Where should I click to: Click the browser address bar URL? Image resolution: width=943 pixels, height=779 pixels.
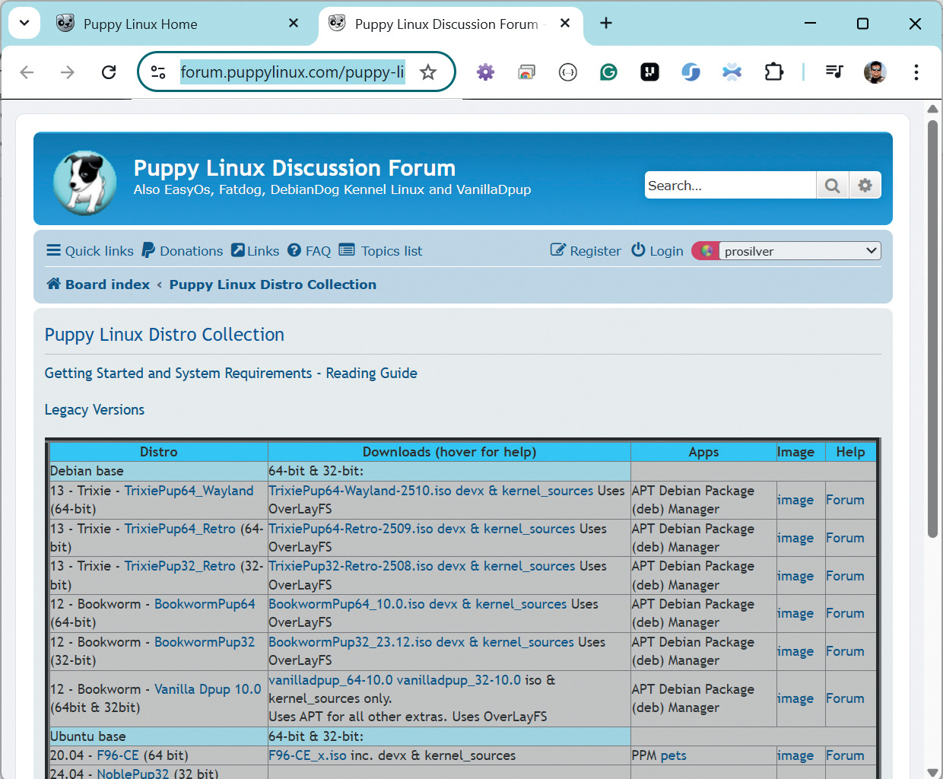pos(293,72)
